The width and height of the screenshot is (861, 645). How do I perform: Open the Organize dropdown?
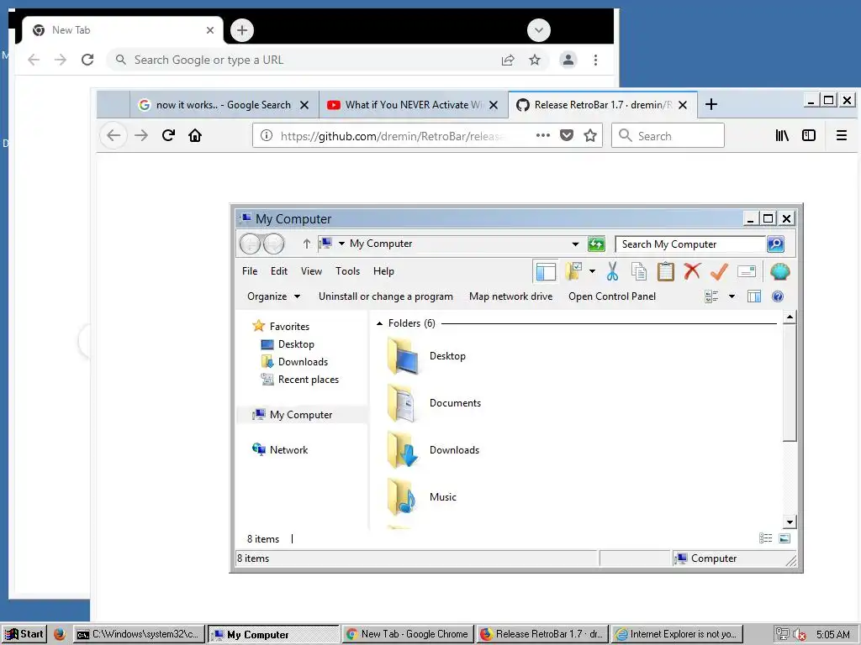273,296
